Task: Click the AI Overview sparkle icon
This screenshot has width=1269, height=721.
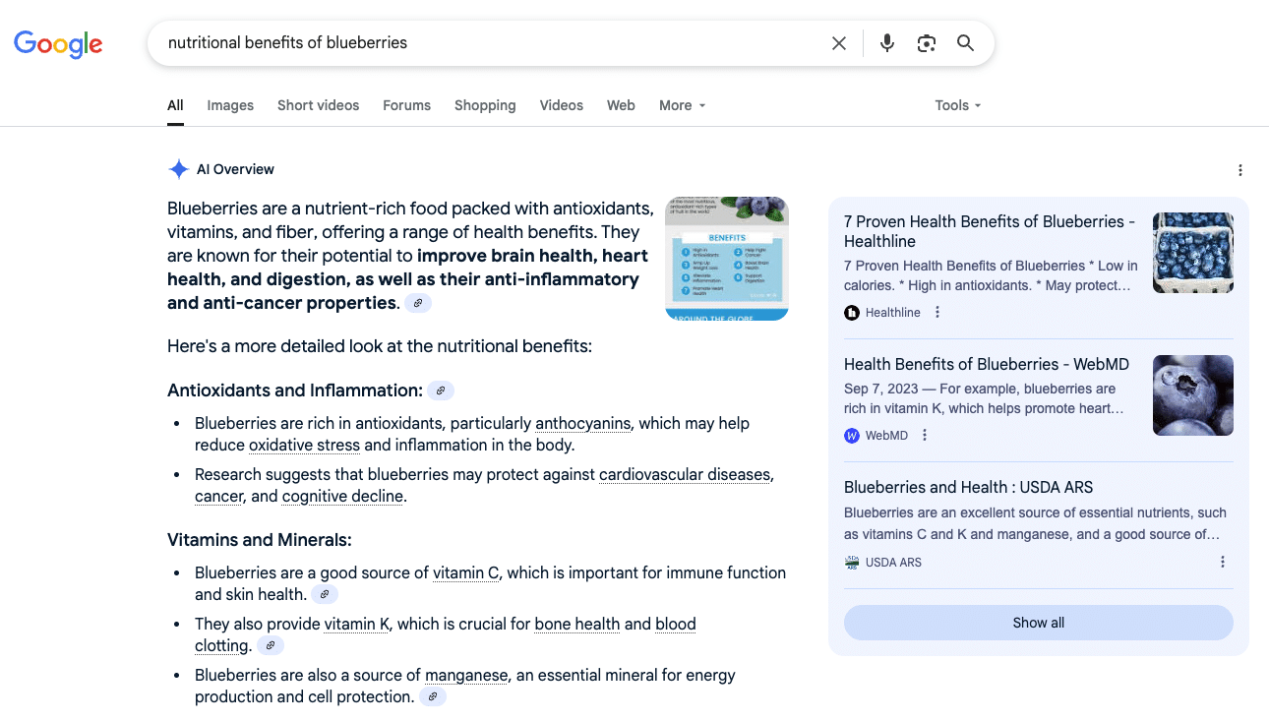Action: click(178, 169)
